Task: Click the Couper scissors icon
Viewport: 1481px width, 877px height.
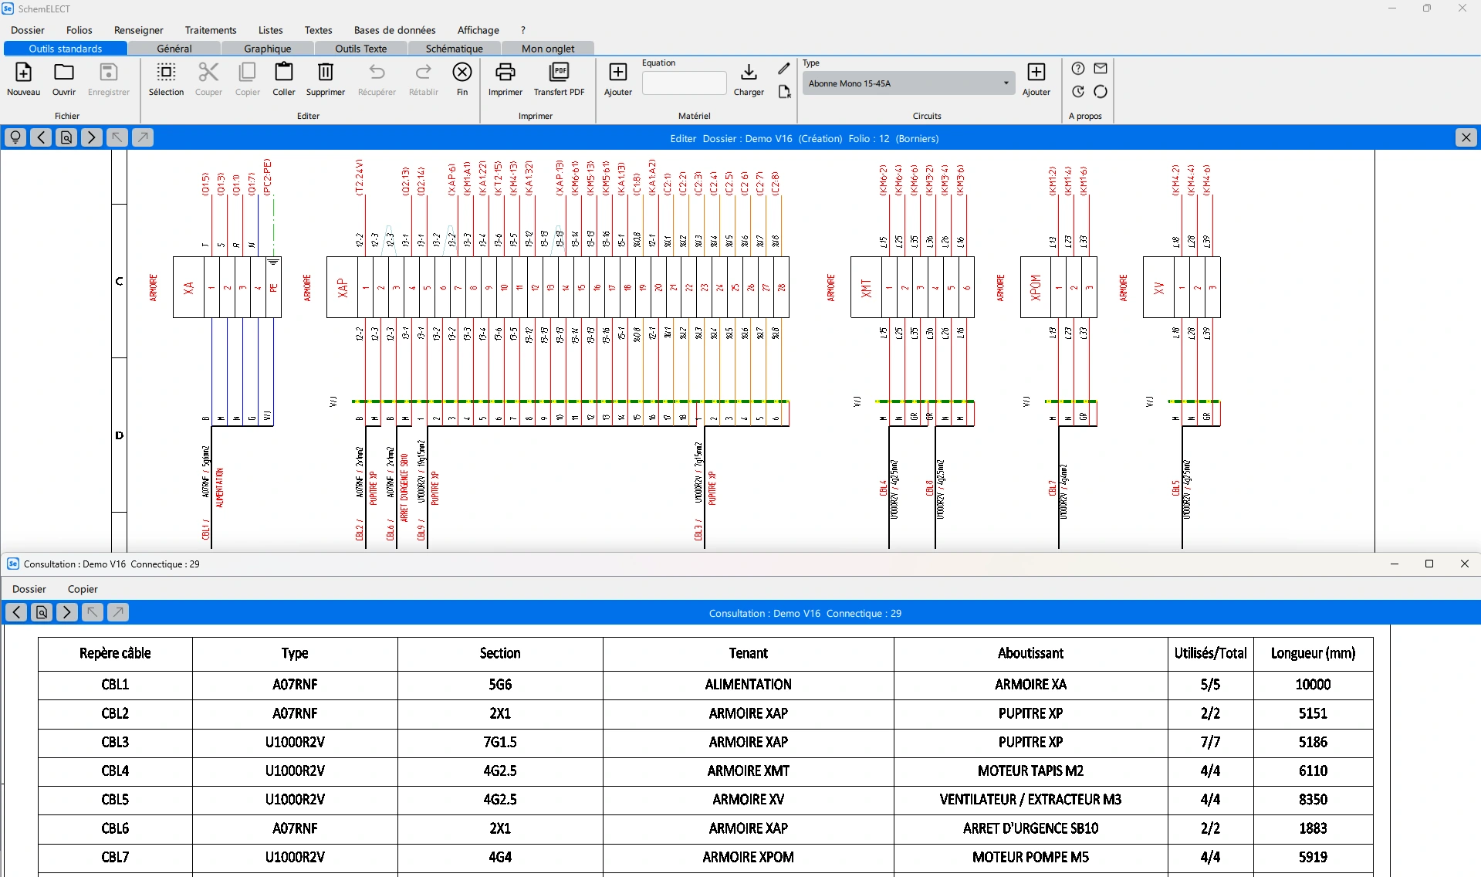Action: pyautogui.click(x=208, y=73)
